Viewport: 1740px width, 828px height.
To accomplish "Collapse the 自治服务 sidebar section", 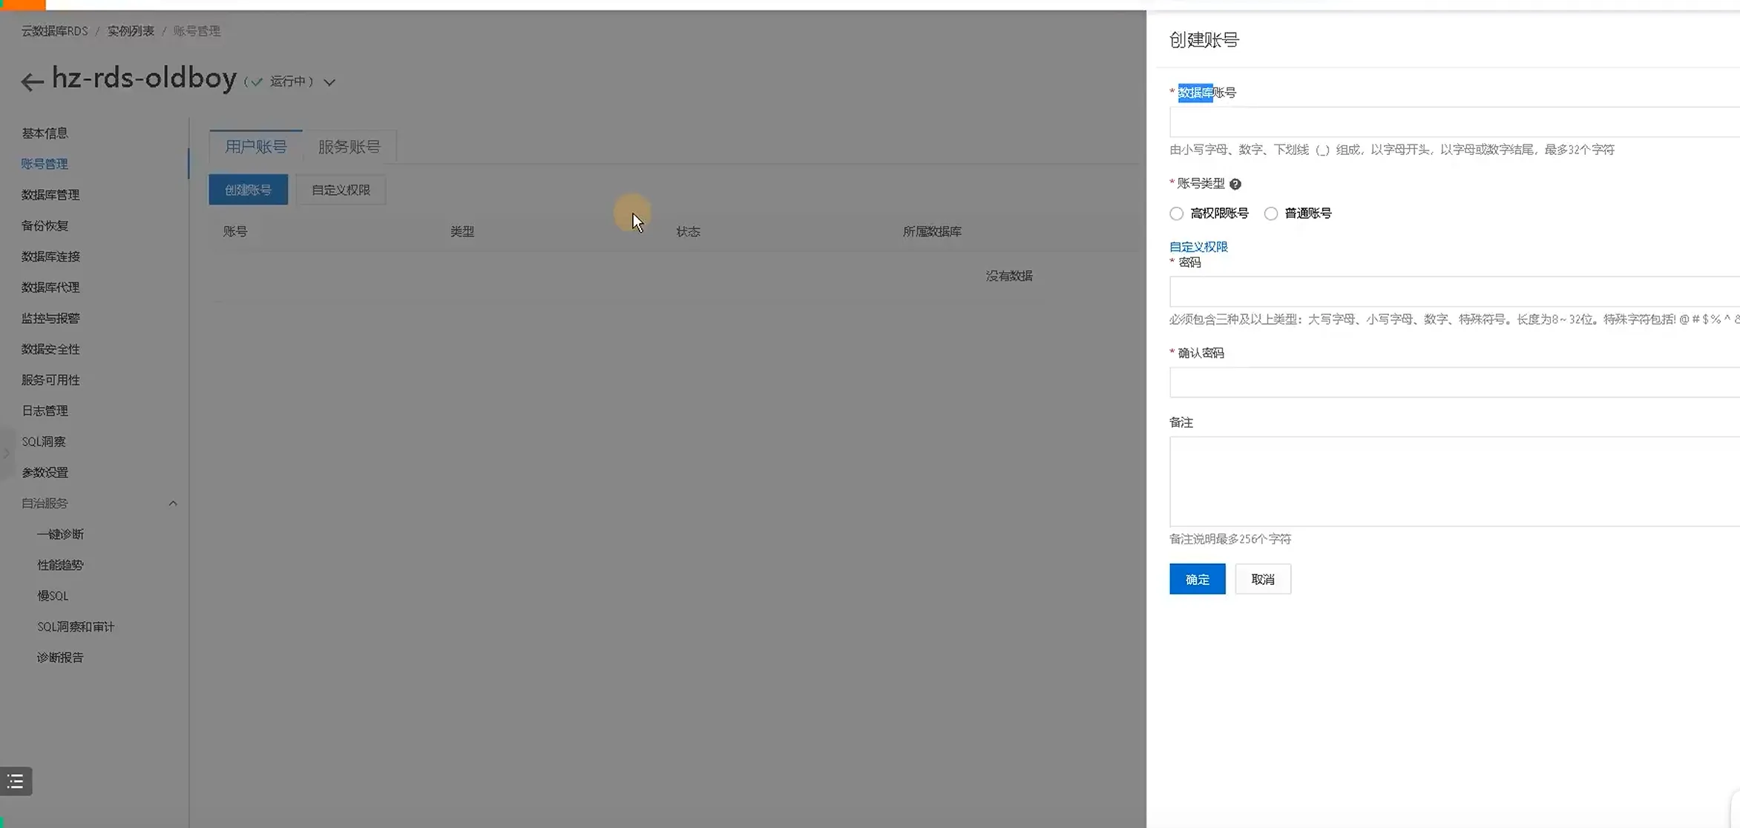I will tap(173, 503).
